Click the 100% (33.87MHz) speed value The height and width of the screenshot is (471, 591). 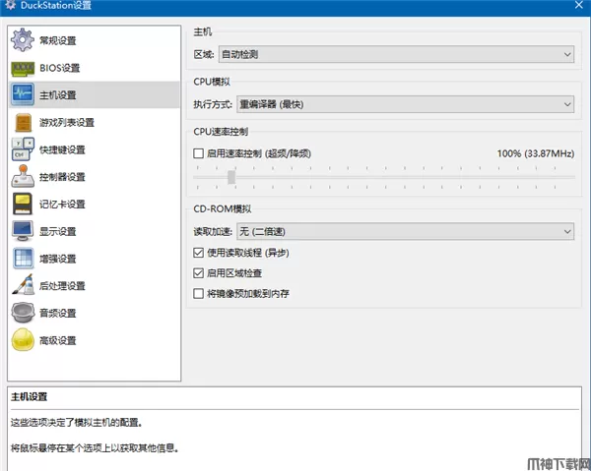click(535, 153)
